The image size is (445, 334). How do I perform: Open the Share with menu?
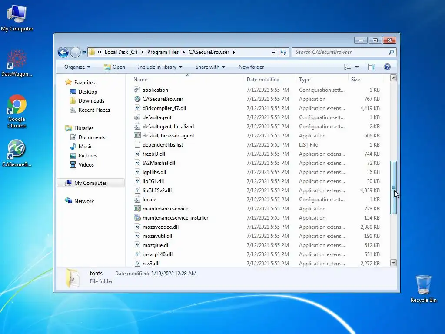click(x=210, y=67)
